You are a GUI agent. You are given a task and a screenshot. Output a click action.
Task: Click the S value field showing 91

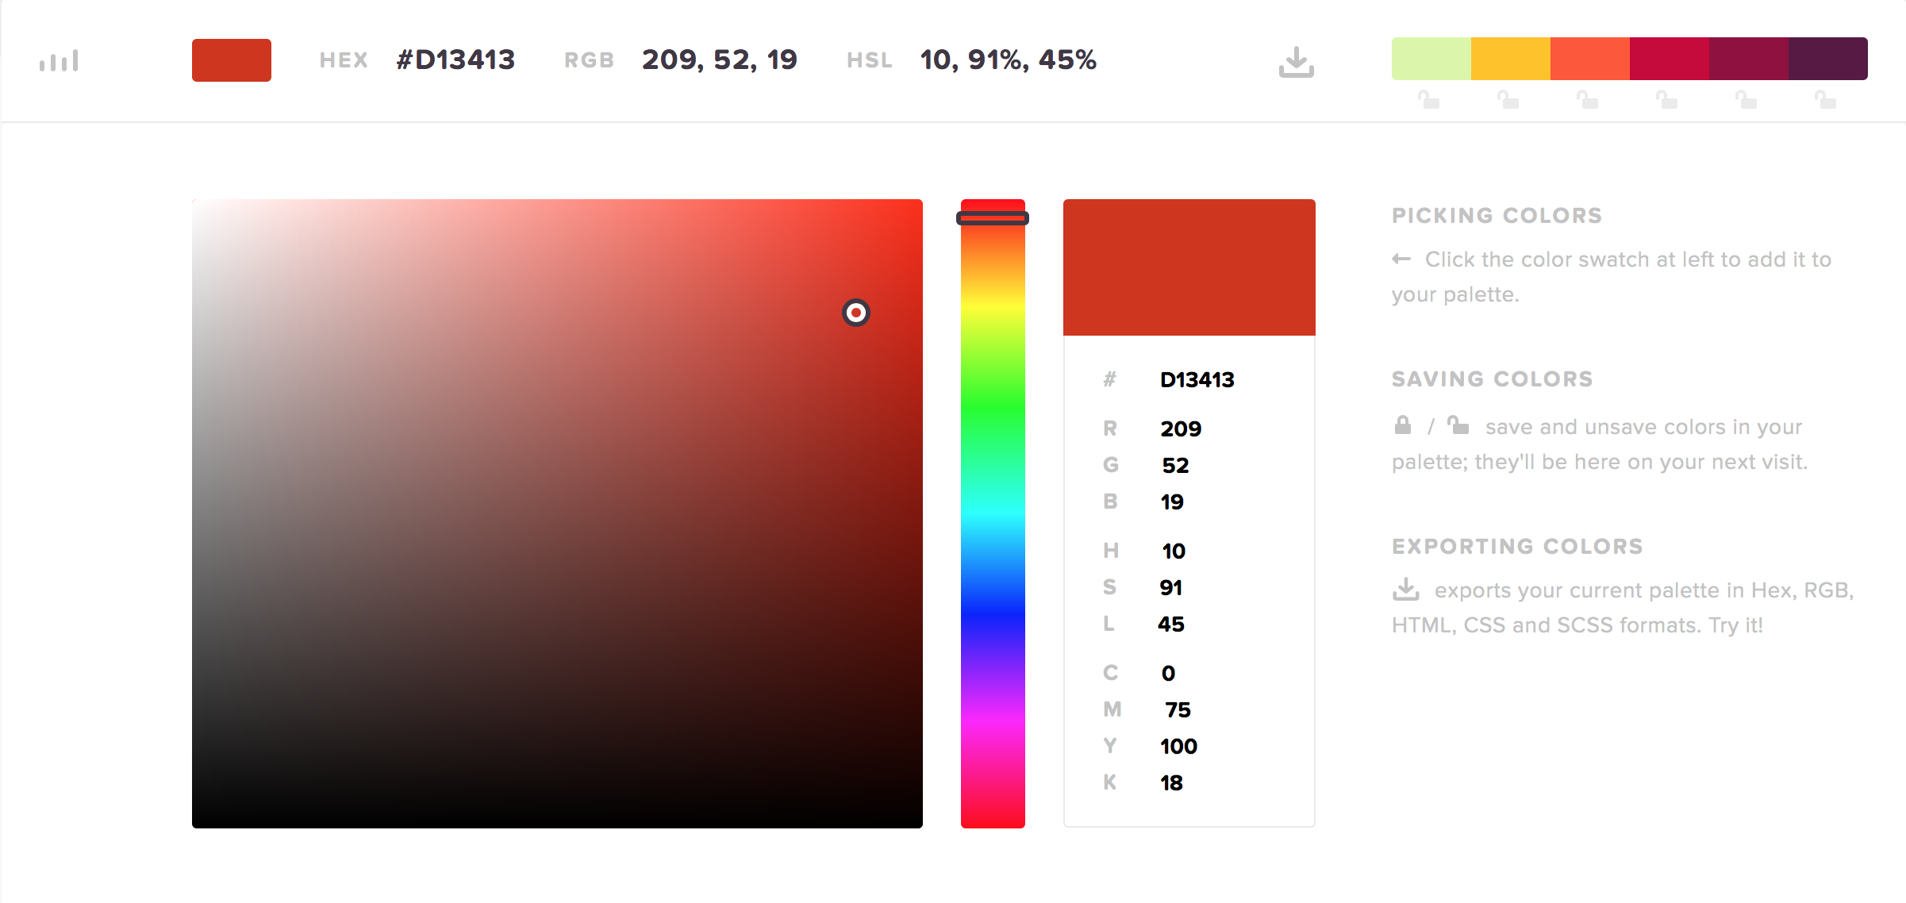pos(1171,588)
